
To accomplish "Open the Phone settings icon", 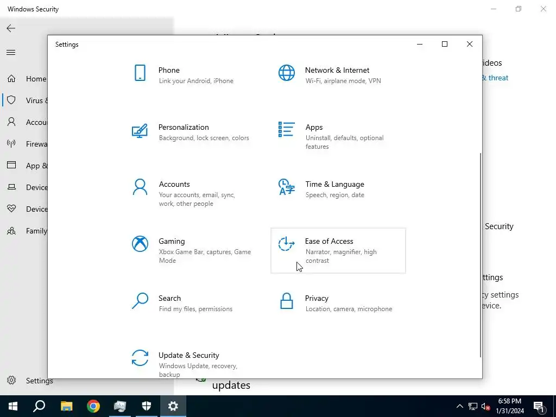I will (x=140, y=73).
